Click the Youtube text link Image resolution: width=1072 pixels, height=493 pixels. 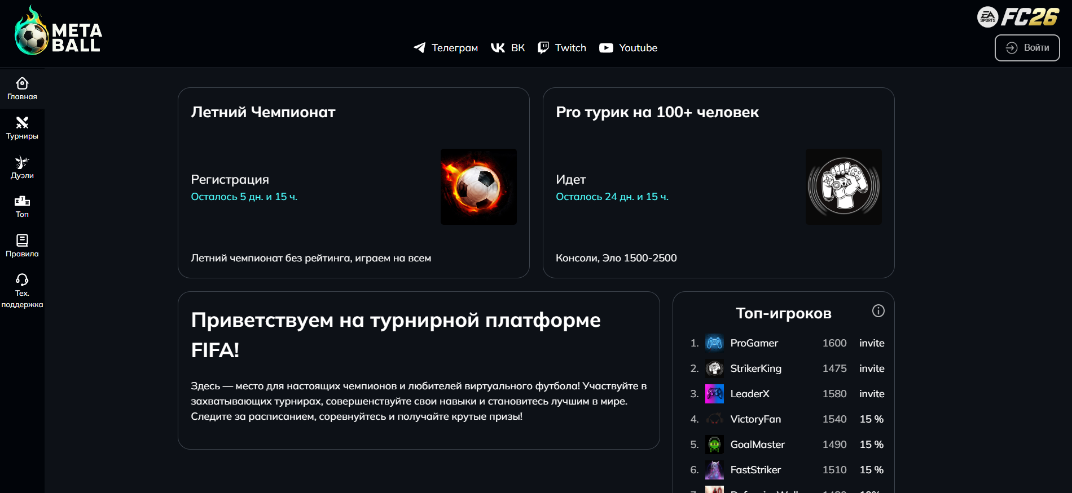pos(638,48)
